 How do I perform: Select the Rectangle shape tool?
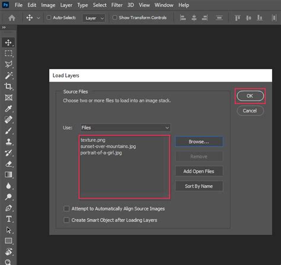(8, 241)
